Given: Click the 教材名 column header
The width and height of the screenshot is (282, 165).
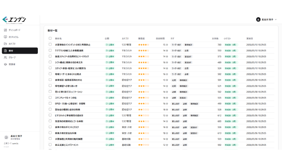Looking at the screenshot, I should (x=58, y=39).
